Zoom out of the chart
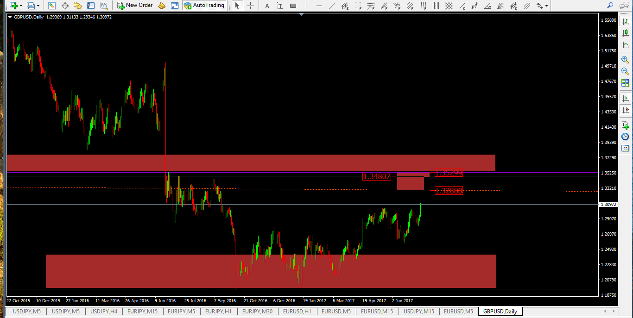Viewport: 633px width, 318px height. 625,71
